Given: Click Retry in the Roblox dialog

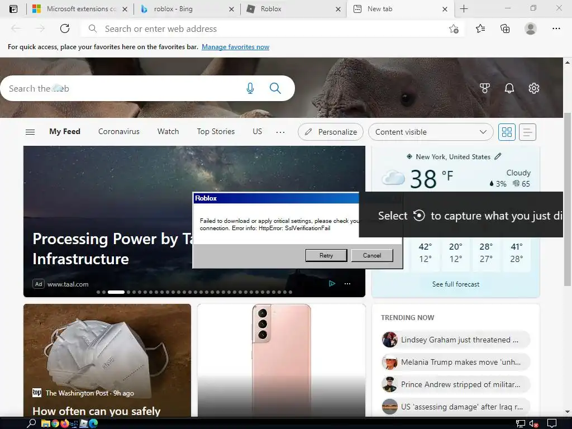Looking at the screenshot, I should click(326, 255).
